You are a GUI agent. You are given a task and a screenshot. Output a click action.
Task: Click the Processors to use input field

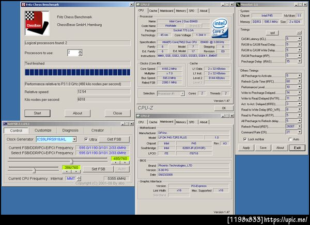[x=73, y=53]
